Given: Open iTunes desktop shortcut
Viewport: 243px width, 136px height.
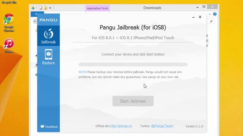Looking at the screenshot, I should click(9, 46).
